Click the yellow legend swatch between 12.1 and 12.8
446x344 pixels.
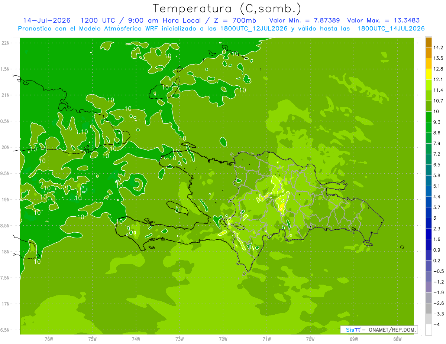(429, 74)
